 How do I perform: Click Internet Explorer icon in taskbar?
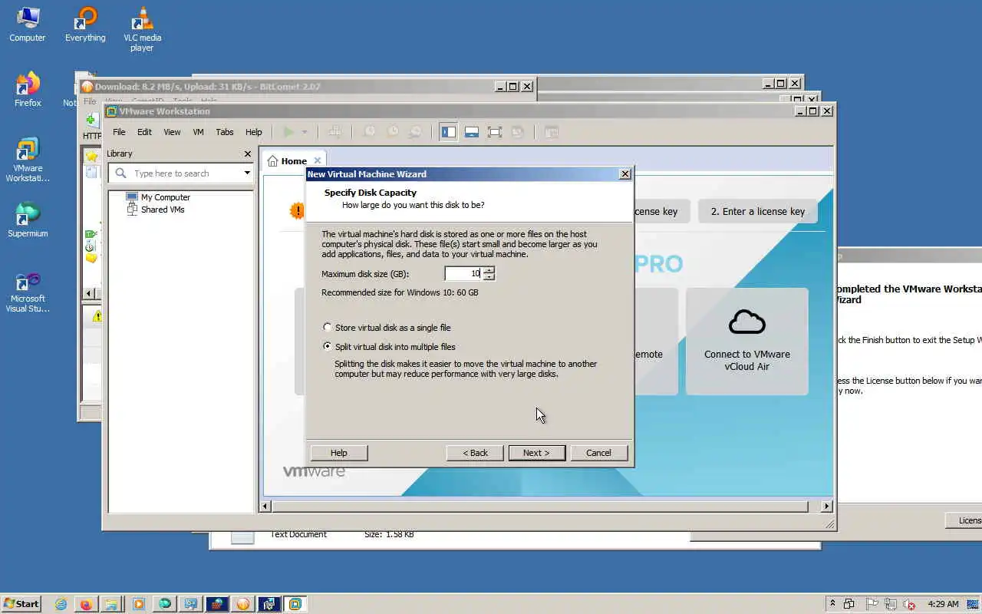click(61, 604)
